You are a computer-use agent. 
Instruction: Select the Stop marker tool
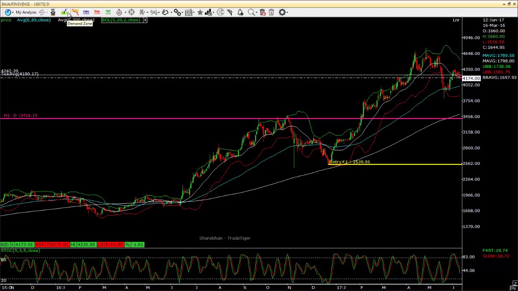pos(97,12)
